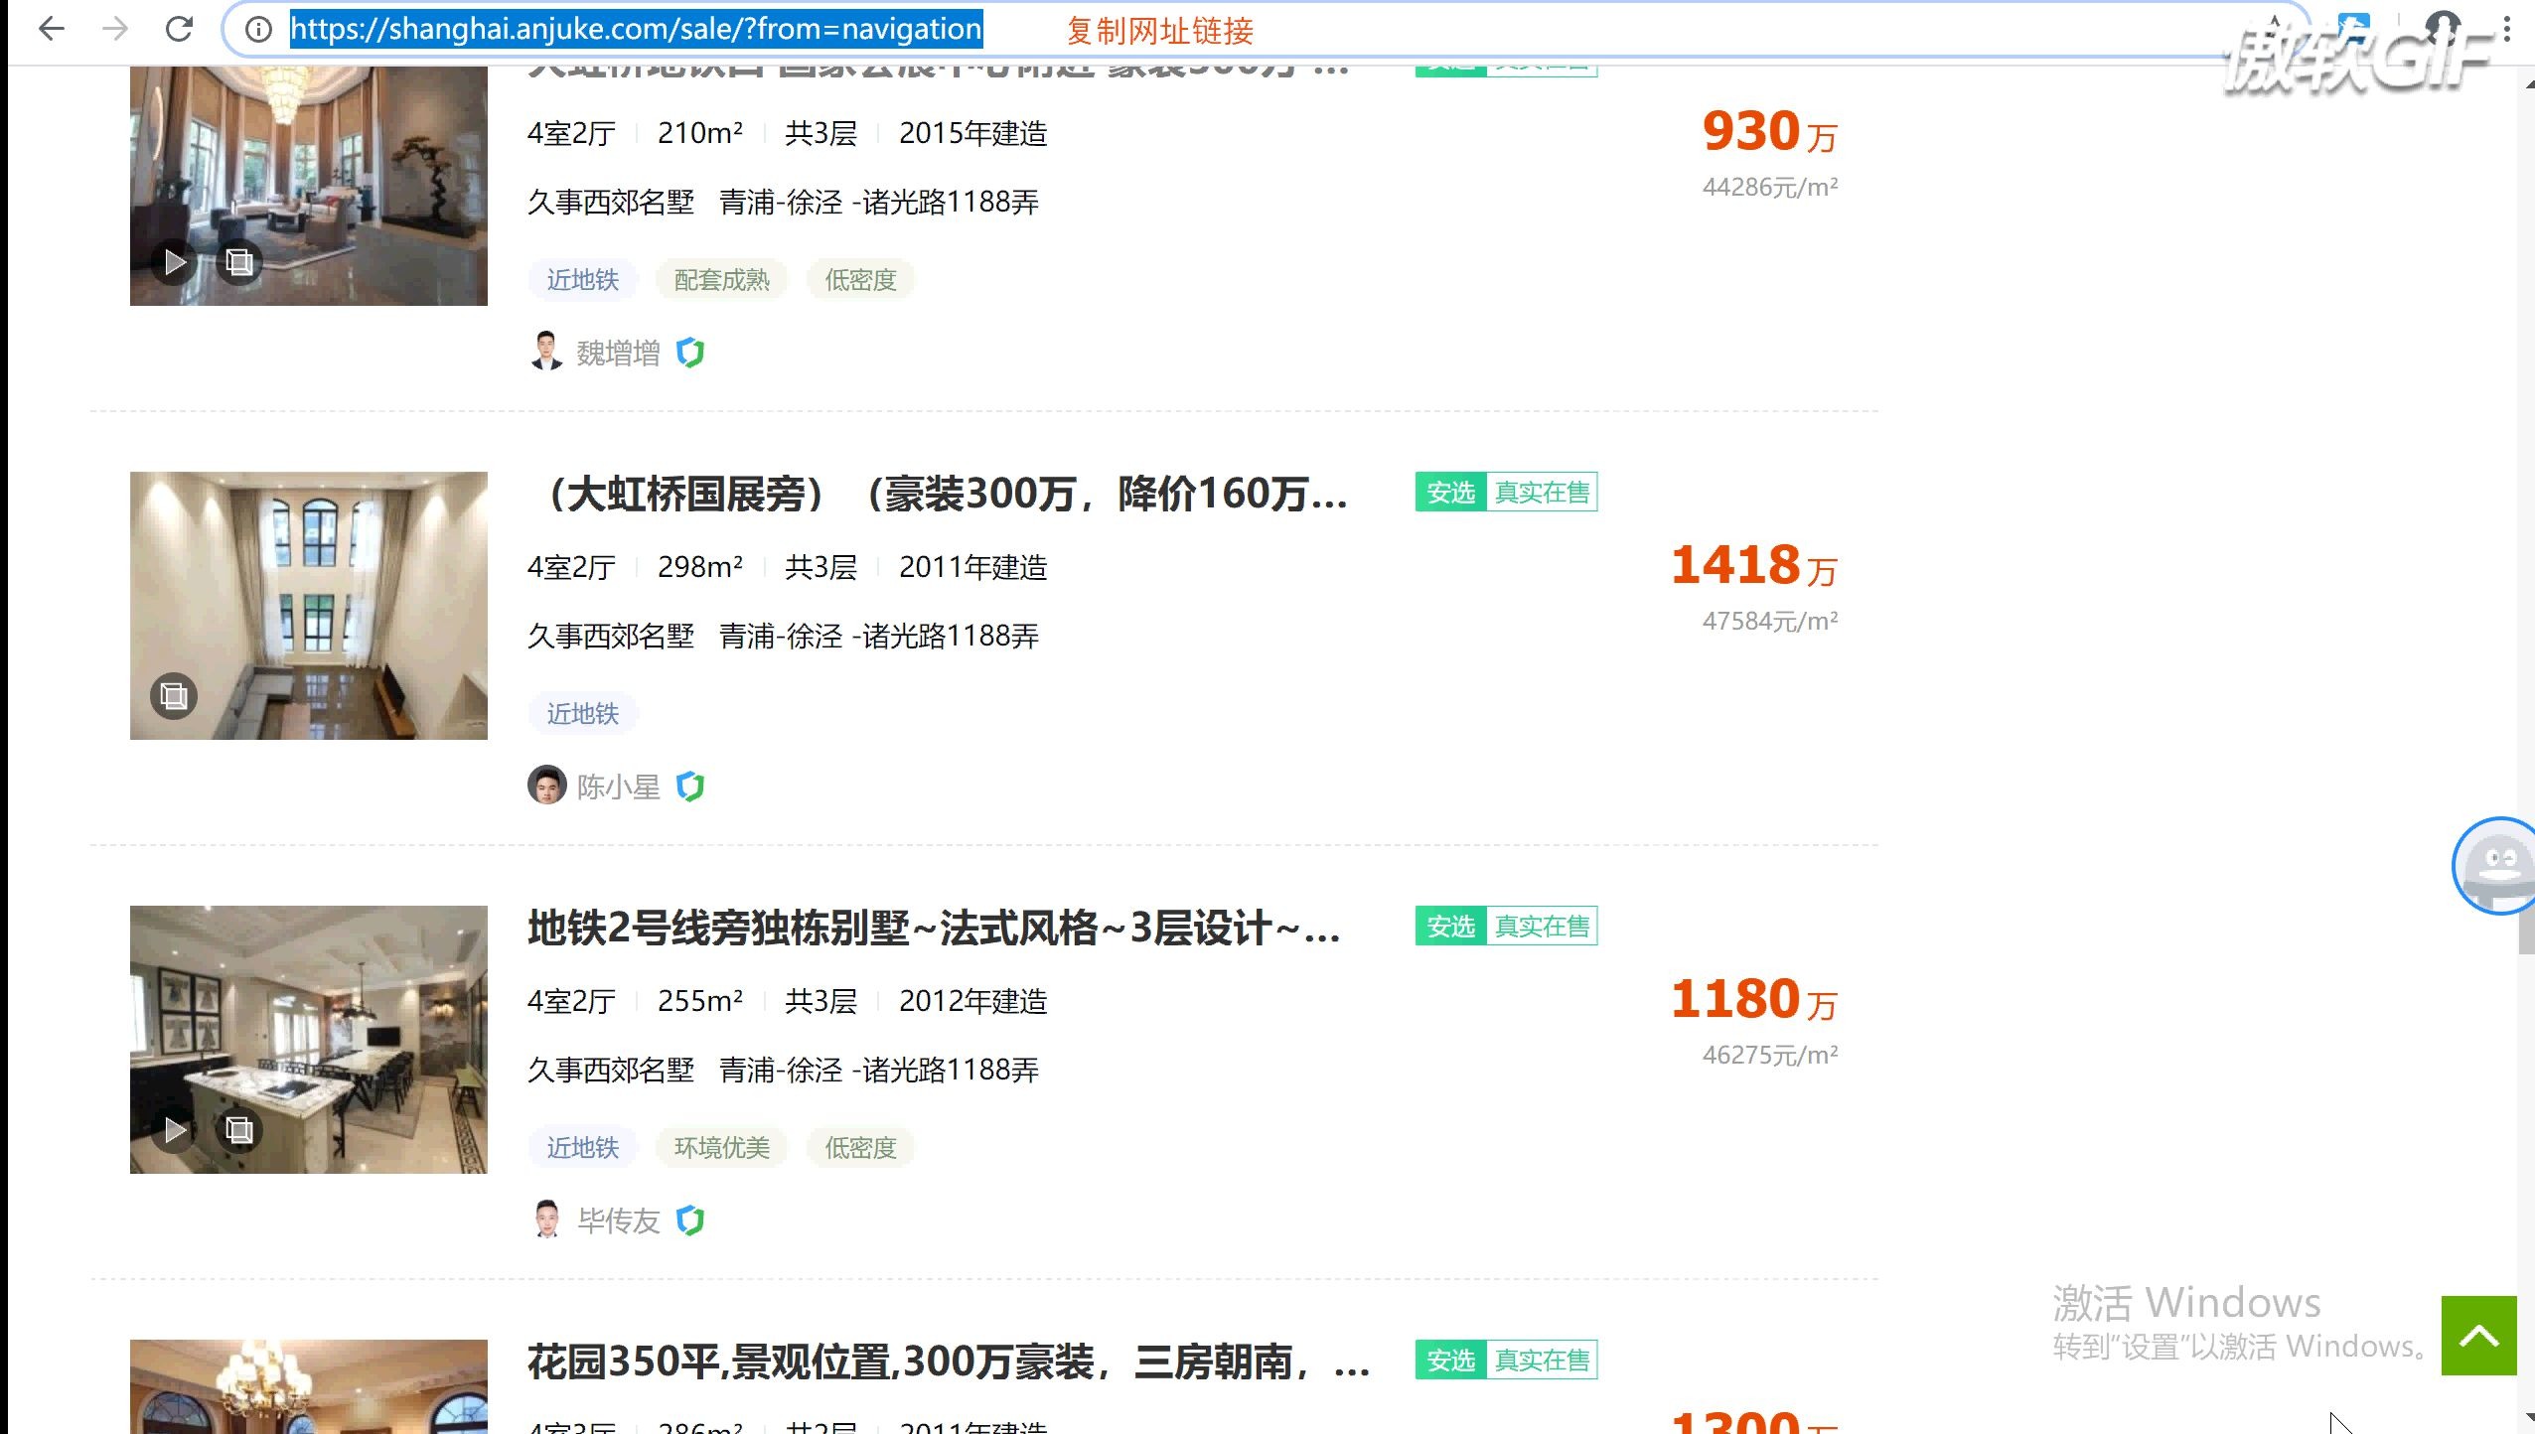Click 255m² area text

point(700,1001)
